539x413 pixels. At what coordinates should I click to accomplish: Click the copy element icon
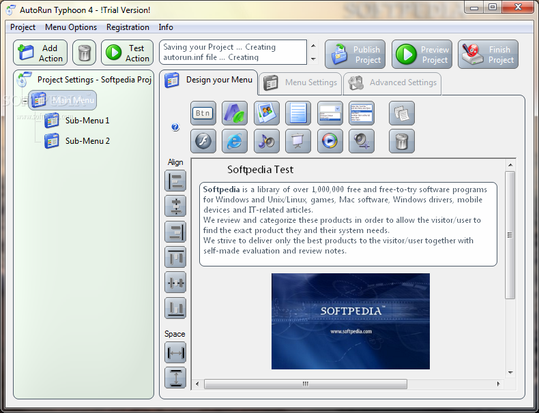[401, 113]
